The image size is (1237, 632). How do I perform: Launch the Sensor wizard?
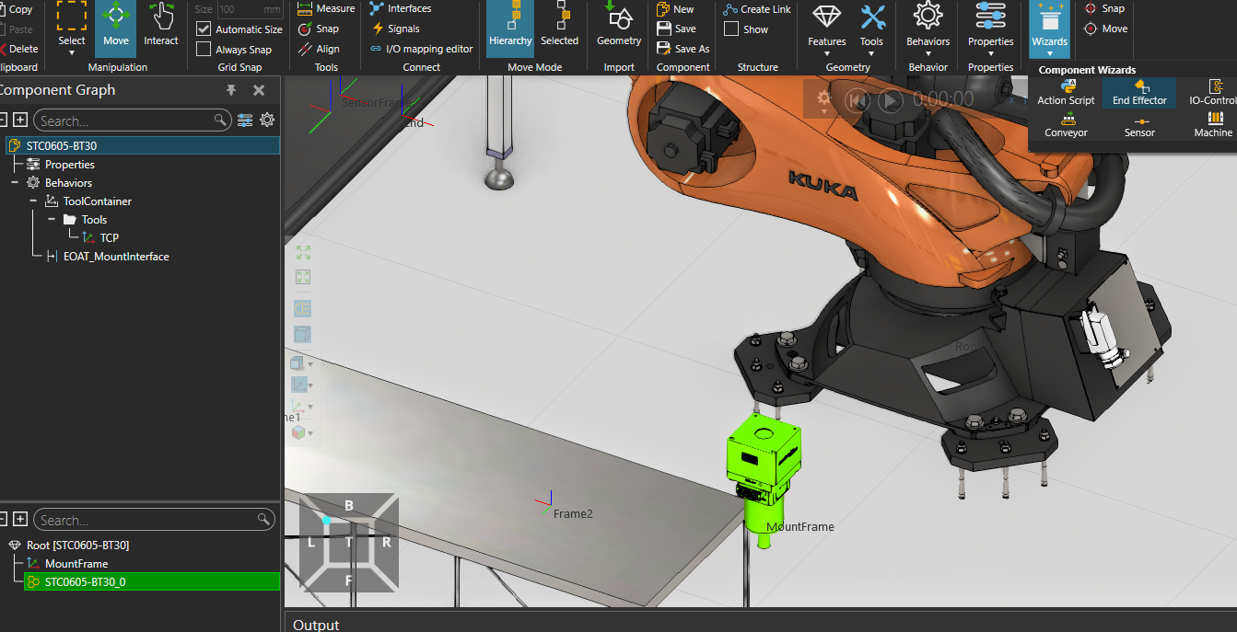click(1139, 125)
